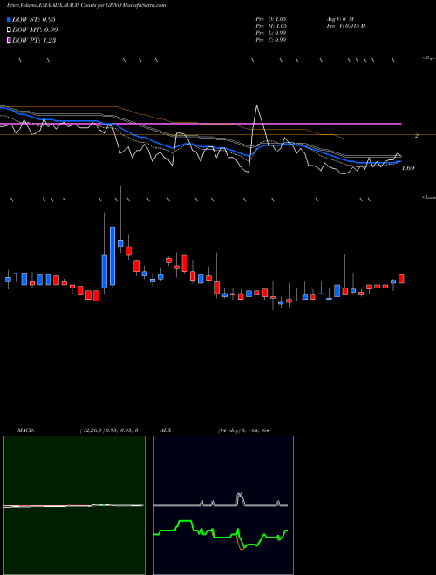Click the MACD '(12,26,9) 0.95, 0.95, 0' values
The image size is (436, 575).
[109, 430]
